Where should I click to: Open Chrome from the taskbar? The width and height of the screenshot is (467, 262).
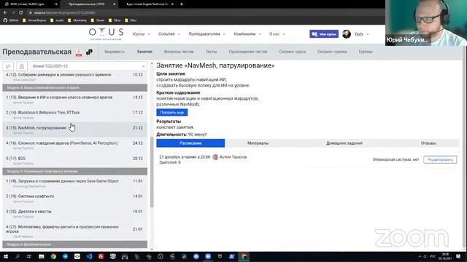point(53,256)
